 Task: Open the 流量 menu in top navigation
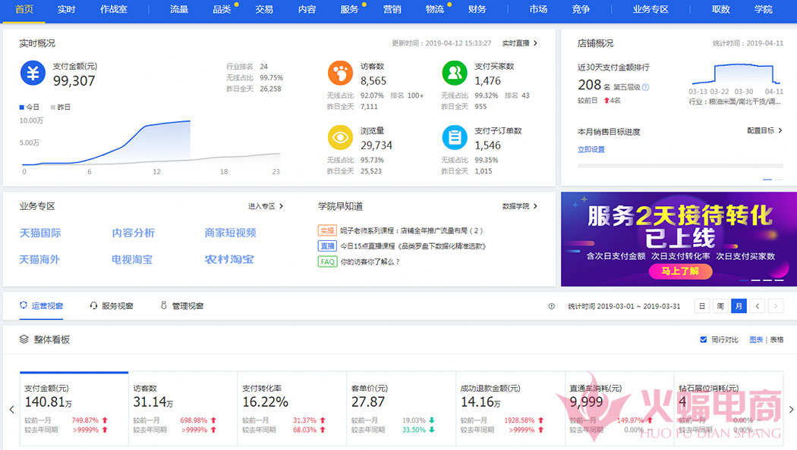tap(179, 10)
